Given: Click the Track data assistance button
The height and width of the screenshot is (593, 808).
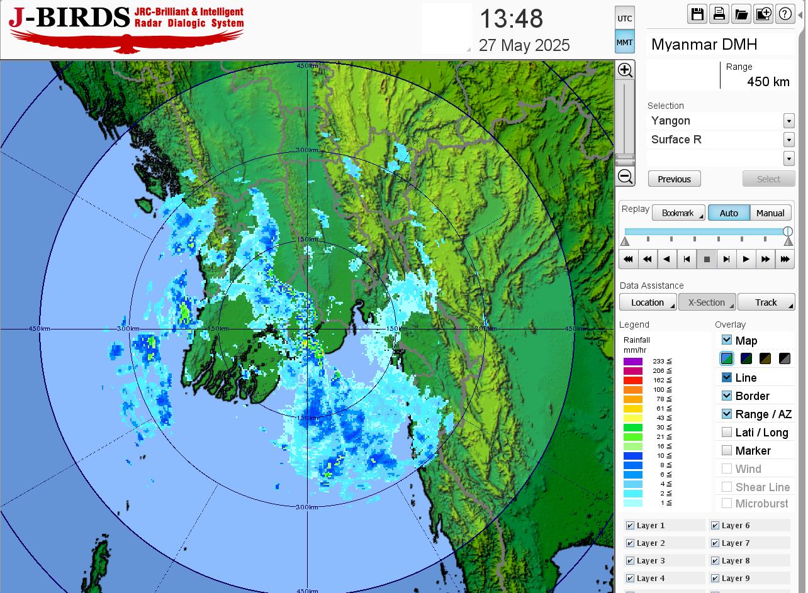Looking at the screenshot, I should [766, 302].
